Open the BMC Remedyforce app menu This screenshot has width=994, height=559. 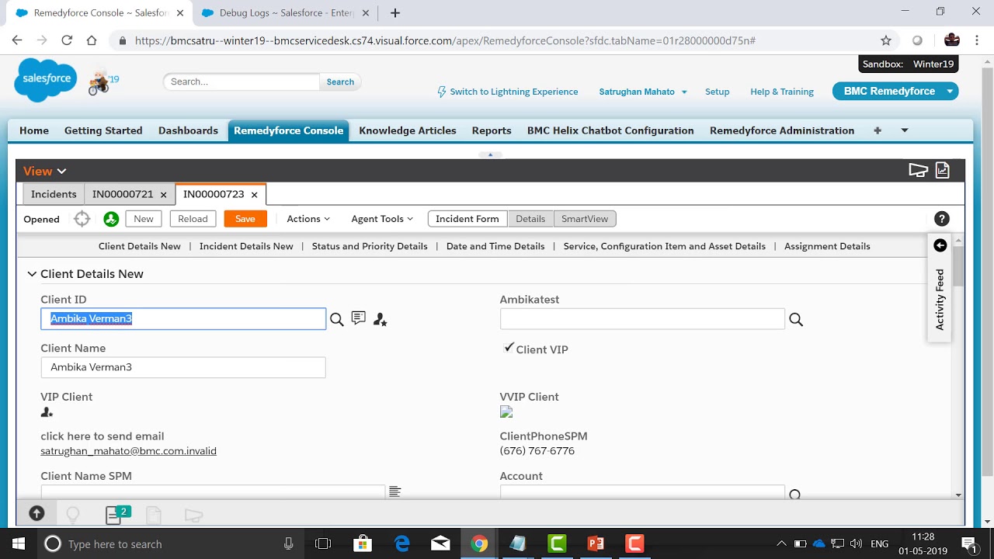[895, 91]
